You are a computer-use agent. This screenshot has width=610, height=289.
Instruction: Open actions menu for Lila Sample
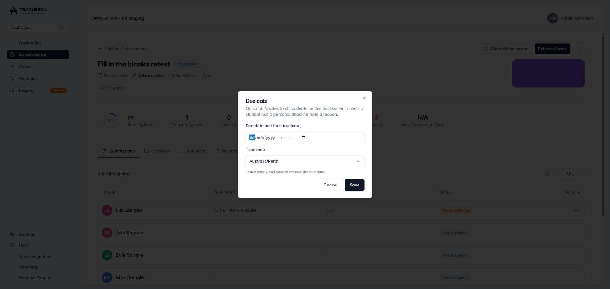coord(576,211)
